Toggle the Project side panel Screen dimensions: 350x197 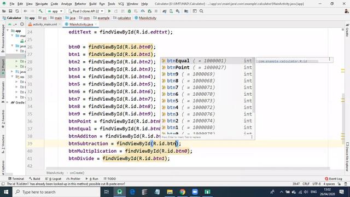point(3,67)
